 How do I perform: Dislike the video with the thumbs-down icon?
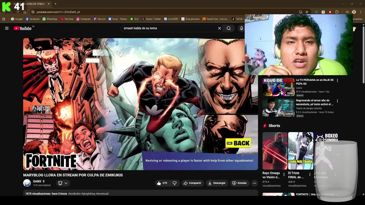175,183
